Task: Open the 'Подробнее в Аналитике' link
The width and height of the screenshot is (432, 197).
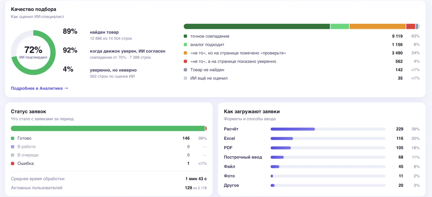Action: point(39,88)
